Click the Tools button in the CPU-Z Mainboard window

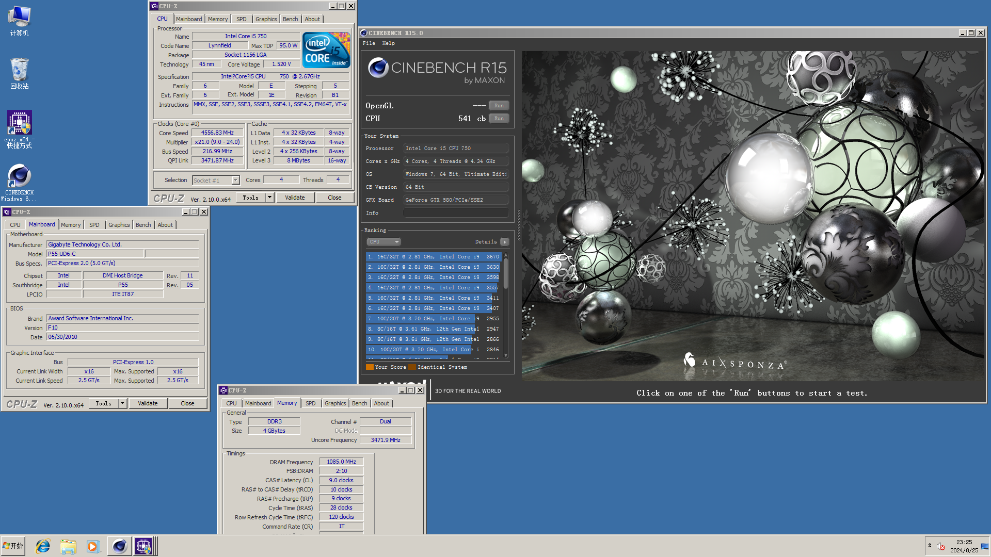coord(104,403)
